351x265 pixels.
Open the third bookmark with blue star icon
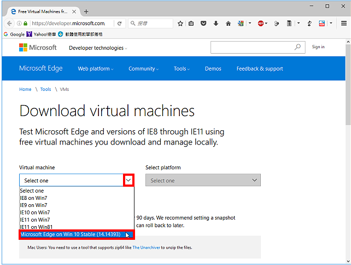click(80, 34)
